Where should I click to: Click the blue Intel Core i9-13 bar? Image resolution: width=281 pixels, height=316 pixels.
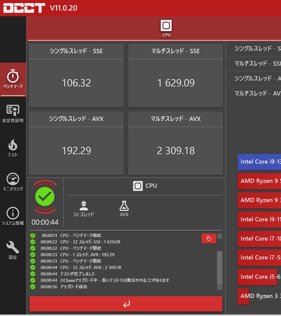tap(259, 162)
